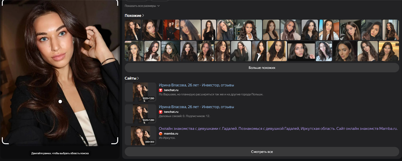Click the bottom-left crop frame corner handle
This screenshot has height=161, width=402.
(x=5, y=141)
